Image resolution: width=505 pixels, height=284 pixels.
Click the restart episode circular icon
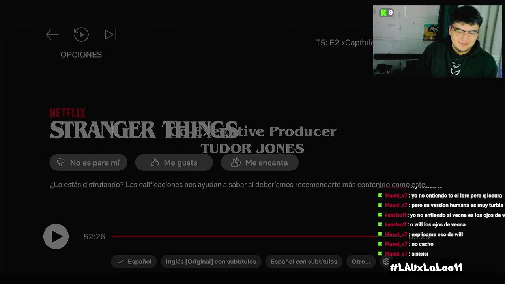[81, 35]
